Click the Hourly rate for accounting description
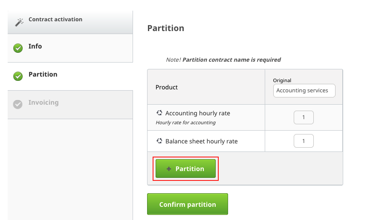This screenshot has height=220, width=379. click(185, 123)
